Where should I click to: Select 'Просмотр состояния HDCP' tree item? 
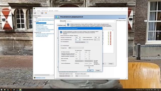tap(42, 27)
